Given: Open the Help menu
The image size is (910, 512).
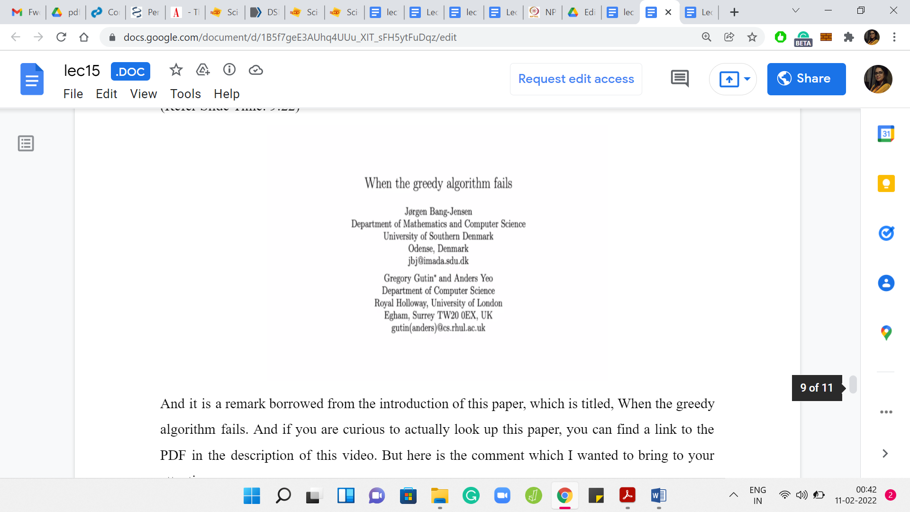Looking at the screenshot, I should click(x=227, y=94).
